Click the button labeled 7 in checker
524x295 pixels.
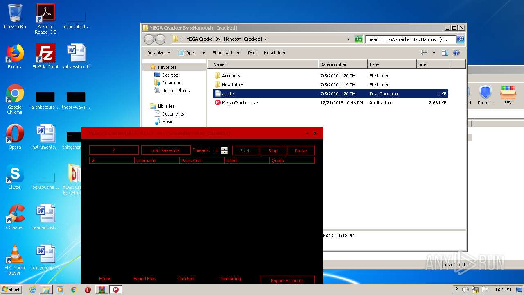pyautogui.click(x=114, y=150)
